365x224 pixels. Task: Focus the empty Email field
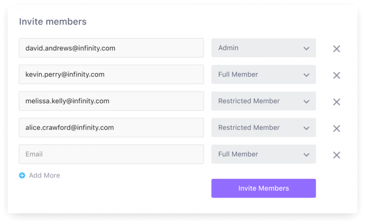coord(111,154)
